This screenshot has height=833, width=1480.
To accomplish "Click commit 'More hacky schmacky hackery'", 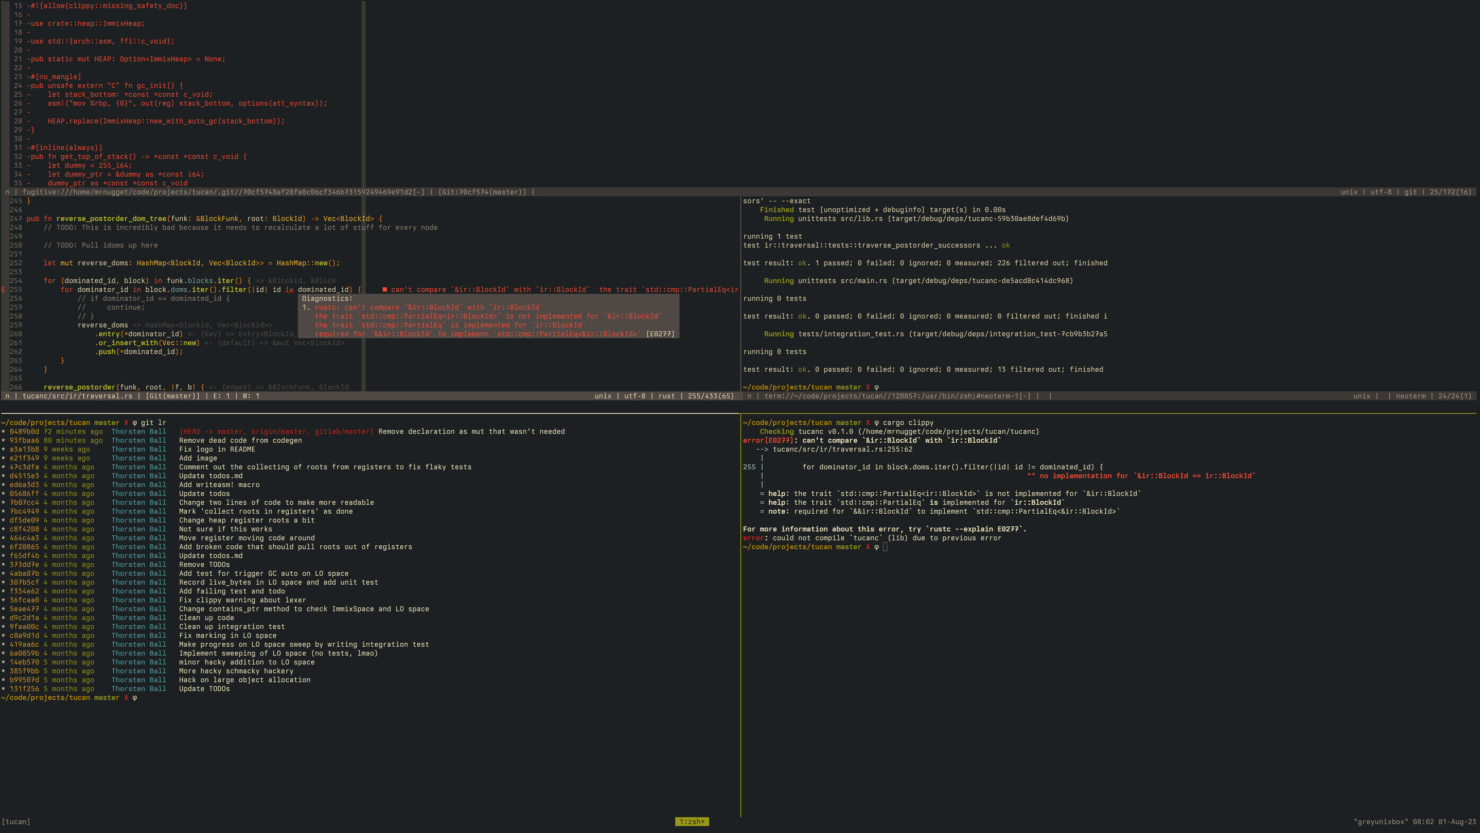I will pyautogui.click(x=236, y=671).
